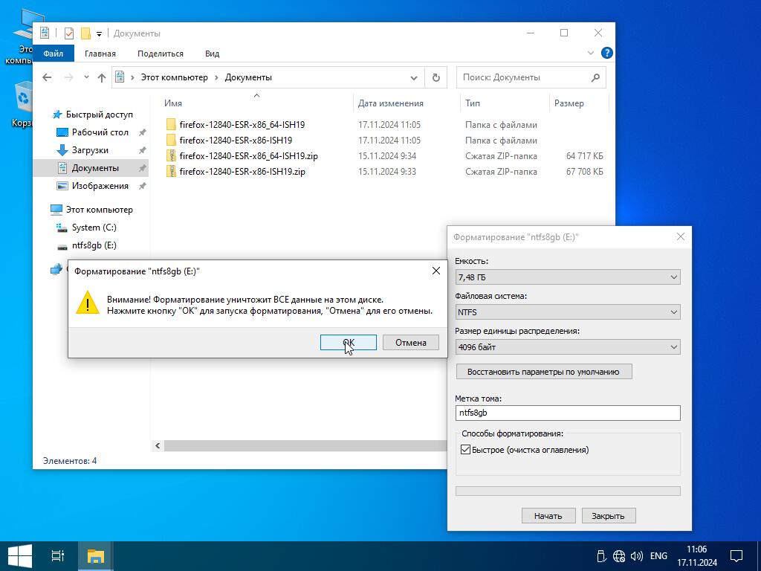This screenshot has width=761, height=571.
Task: Open File Explorer from the taskbar
Action: (x=95, y=555)
